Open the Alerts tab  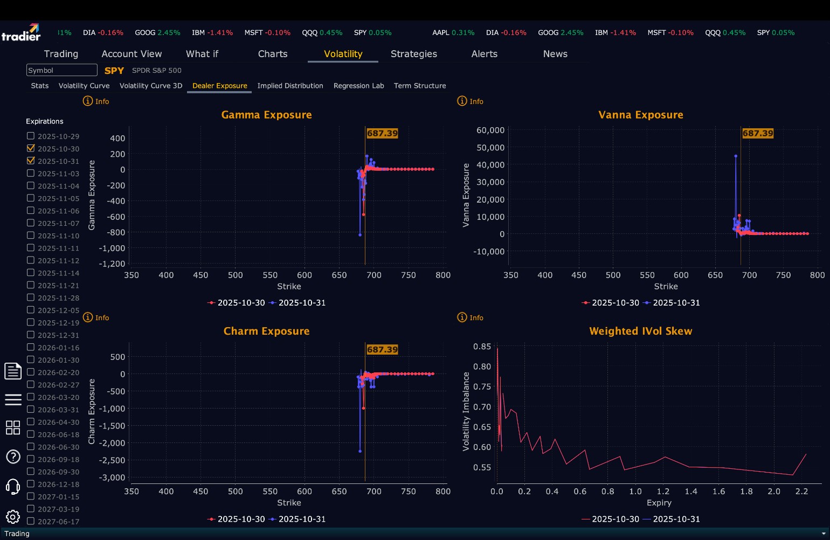(x=485, y=54)
